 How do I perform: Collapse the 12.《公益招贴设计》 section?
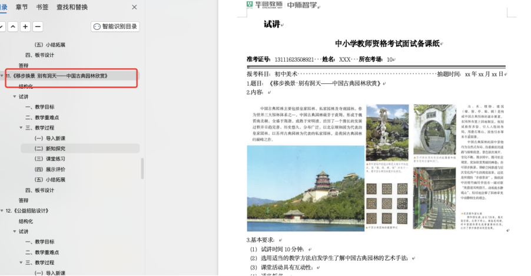[x=2, y=211]
